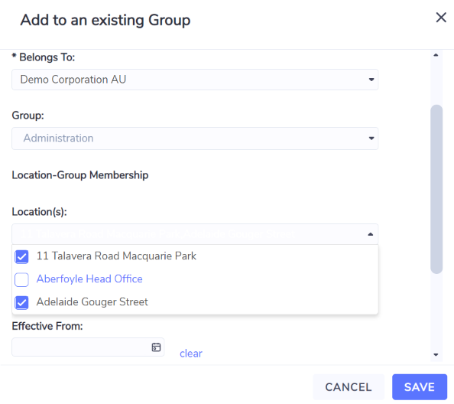Collapse the Location(s) dropdown caret
Image resolution: width=454 pixels, height=404 pixels.
[371, 234]
